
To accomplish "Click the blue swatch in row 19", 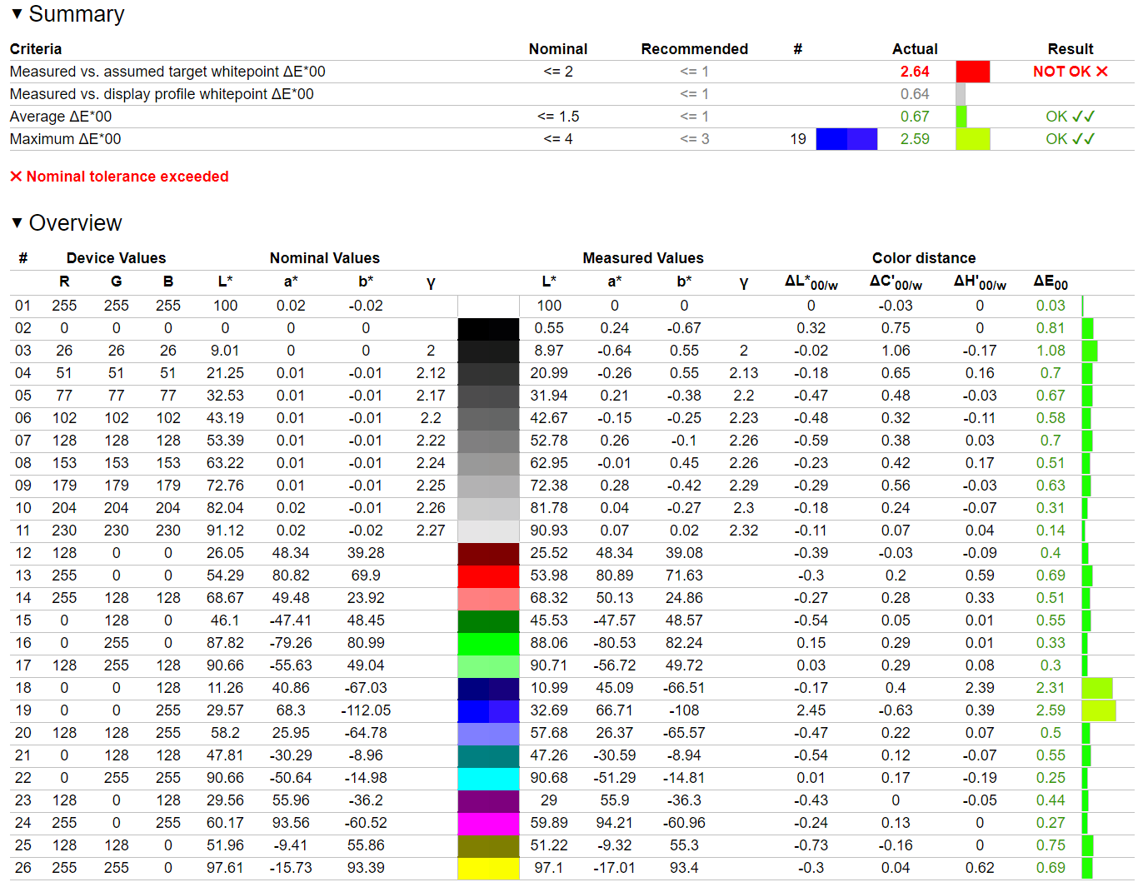I will 488,710.
